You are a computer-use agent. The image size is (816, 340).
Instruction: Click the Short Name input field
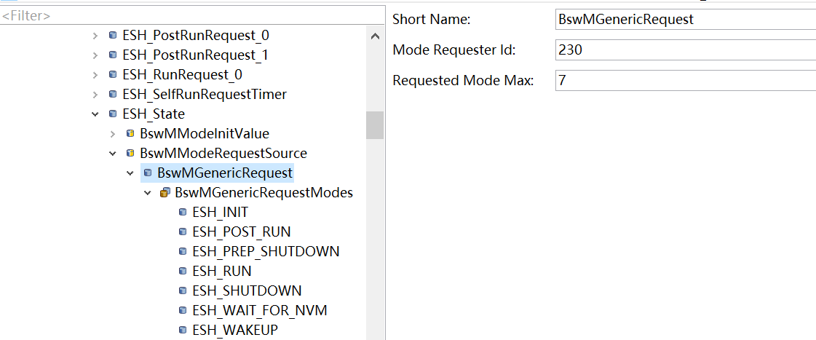(x=686, y=19)
